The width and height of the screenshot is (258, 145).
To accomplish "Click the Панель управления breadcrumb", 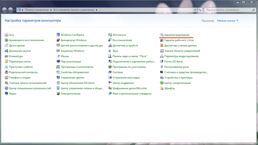I will coord(37,10).
